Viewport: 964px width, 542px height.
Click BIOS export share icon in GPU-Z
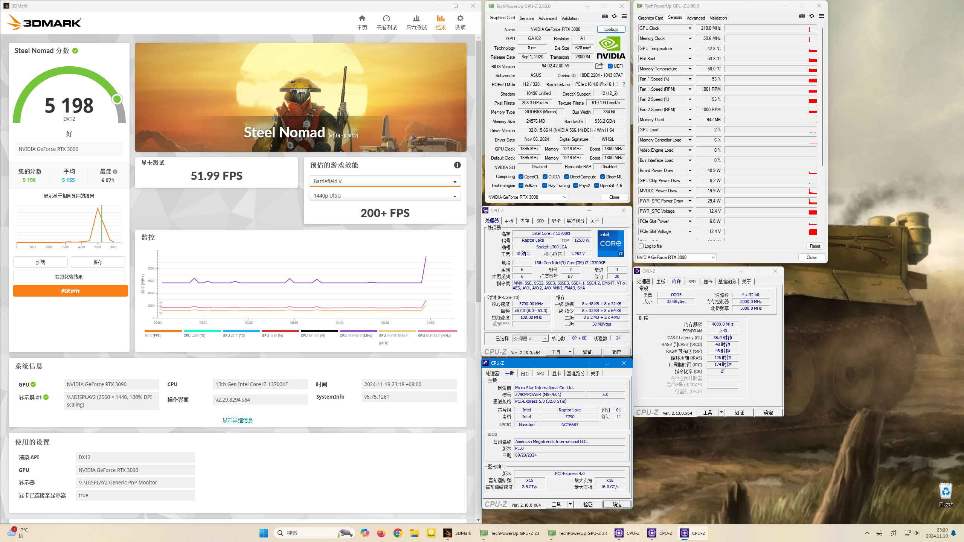click(599, 66)
